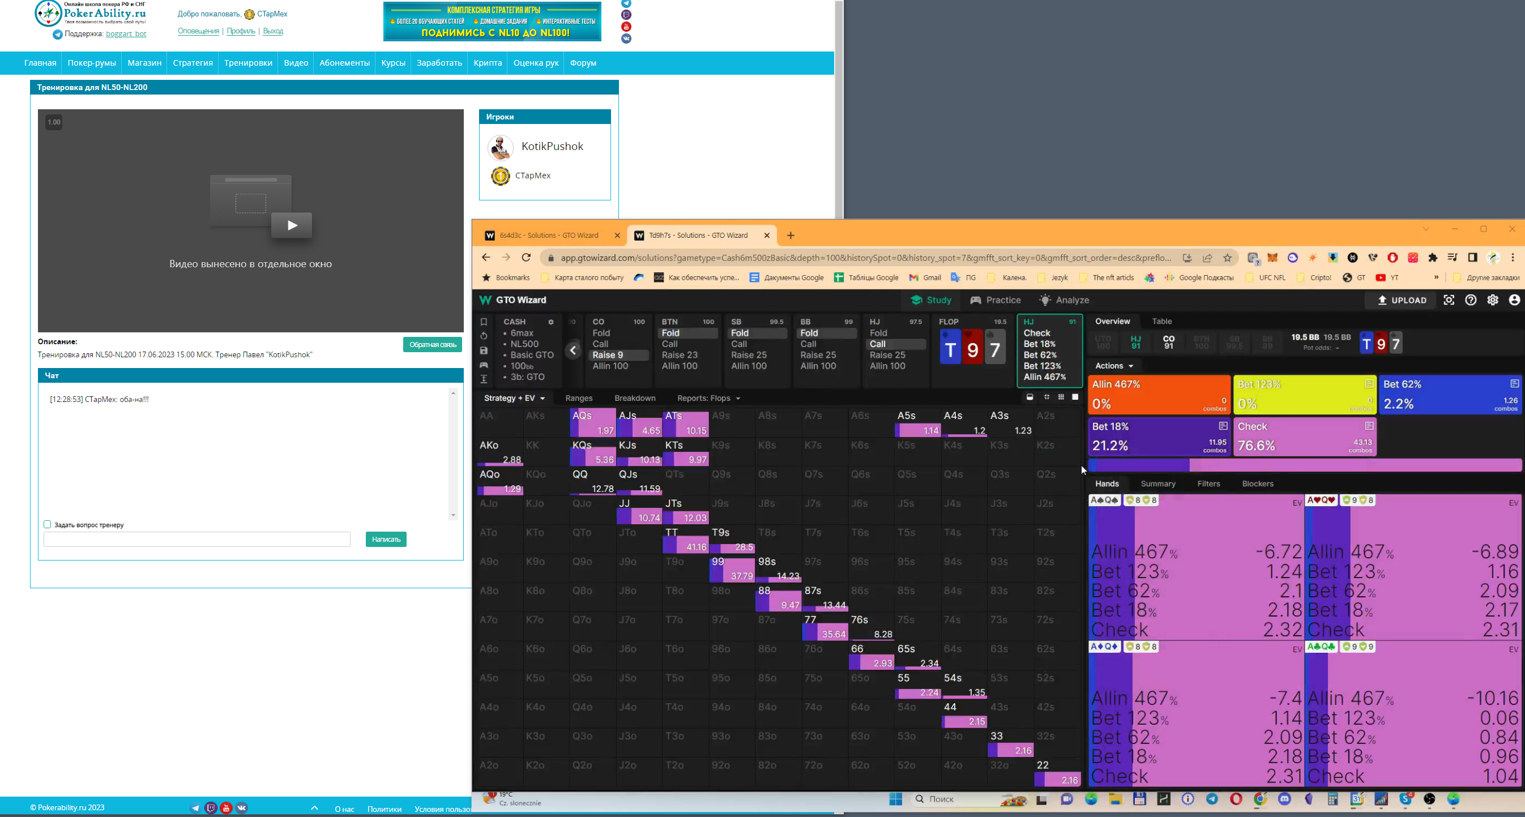Bookmark this page with the star icon
The image size is (1525, 817).
tap(1227, 258)
